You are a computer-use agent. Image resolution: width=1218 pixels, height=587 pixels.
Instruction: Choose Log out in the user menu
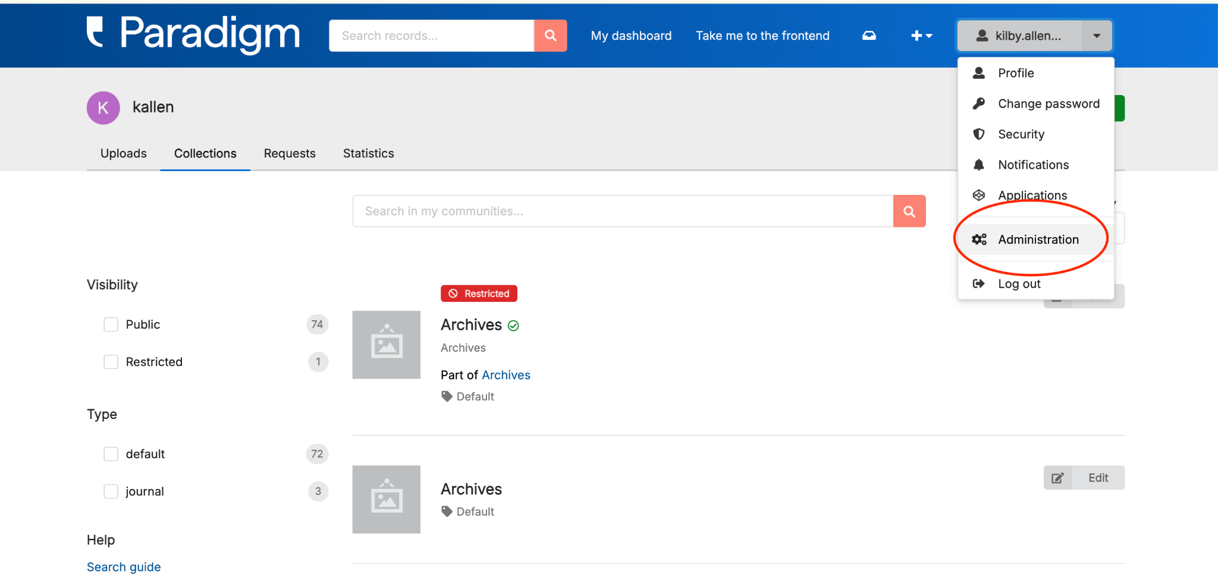pos(1035,283)
